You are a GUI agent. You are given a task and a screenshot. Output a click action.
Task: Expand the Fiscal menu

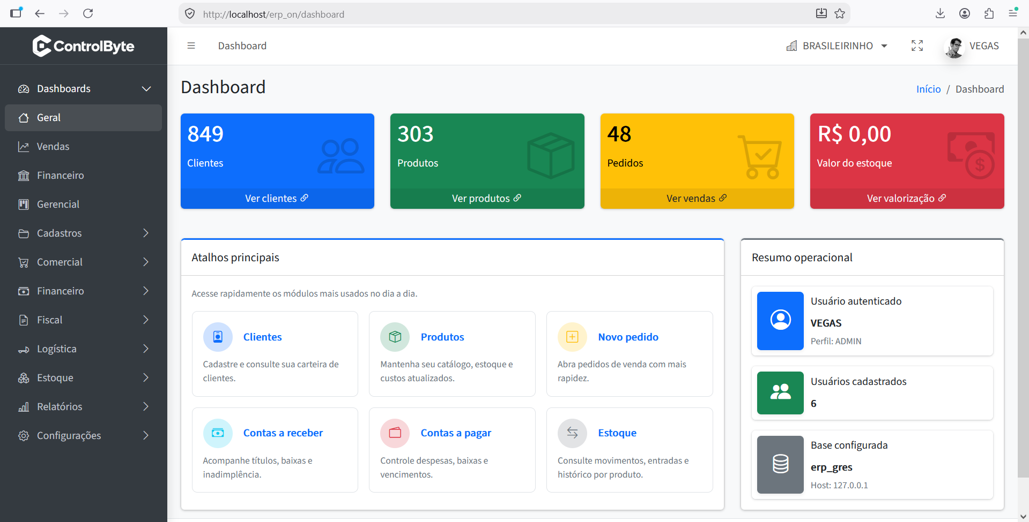coord(83,320)
